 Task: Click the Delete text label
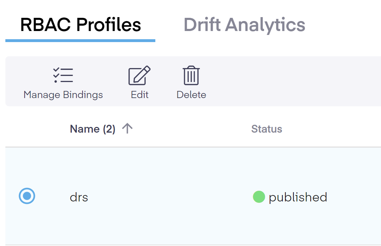(x=191, y=95)
